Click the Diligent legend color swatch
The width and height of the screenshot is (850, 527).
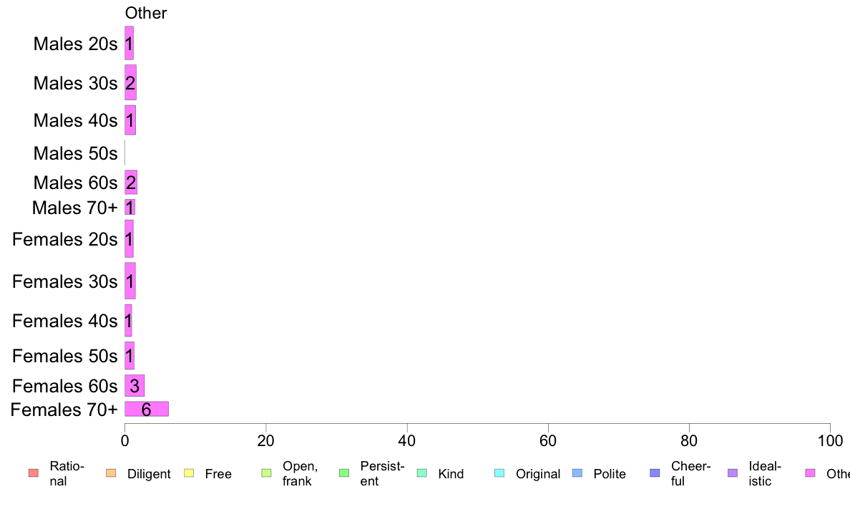pyautogui.click(x=111, y=473)
